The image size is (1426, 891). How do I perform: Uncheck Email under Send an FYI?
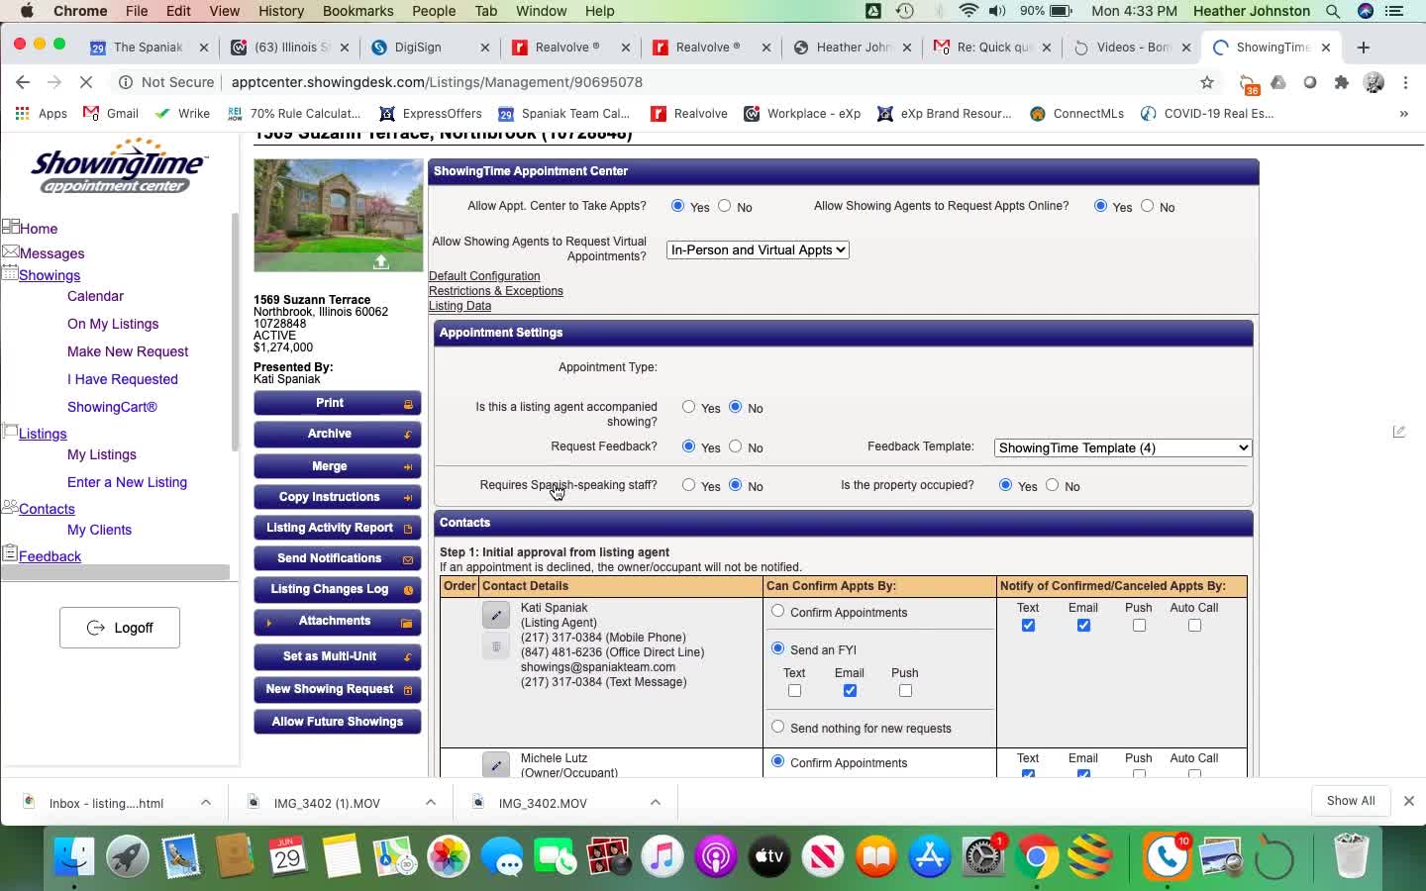pos(850,691)
